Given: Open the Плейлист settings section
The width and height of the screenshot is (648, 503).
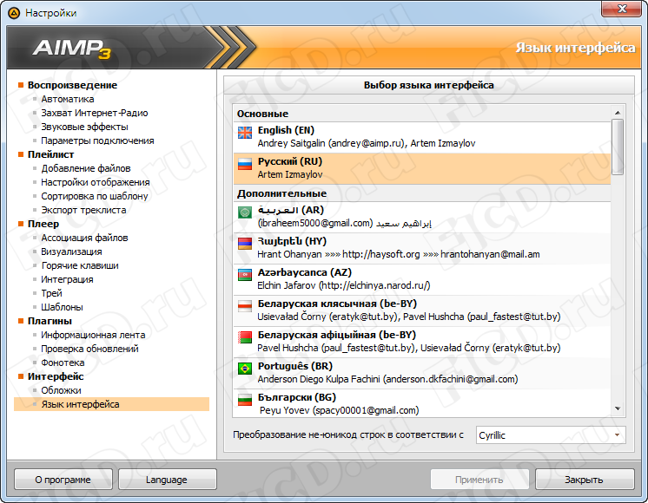Looking at the screenshot, I should [51, 154].
